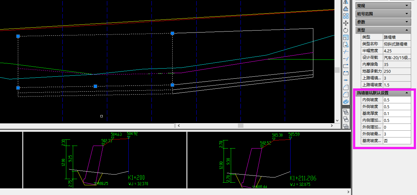Screen dimensions: 417x195
Task: Choose the rectangular Array tool
Action: click(x=346, y=16)
